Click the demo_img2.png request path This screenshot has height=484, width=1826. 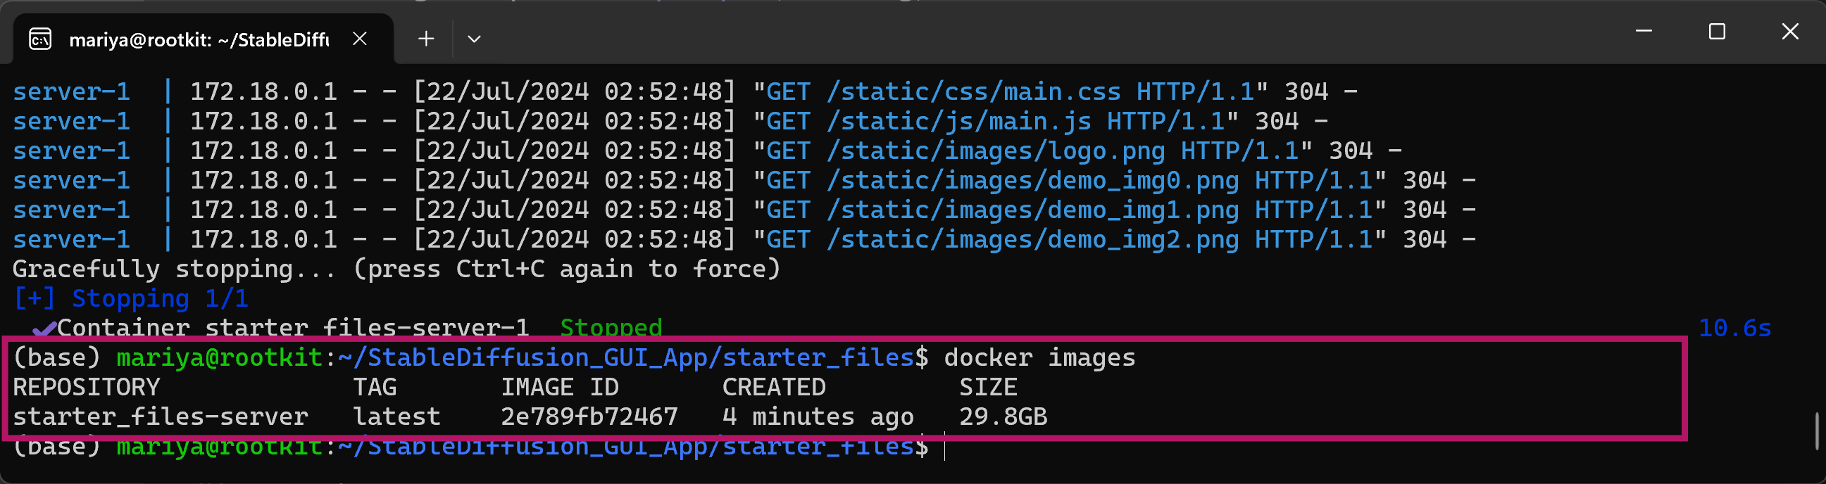coord(1032,239)
